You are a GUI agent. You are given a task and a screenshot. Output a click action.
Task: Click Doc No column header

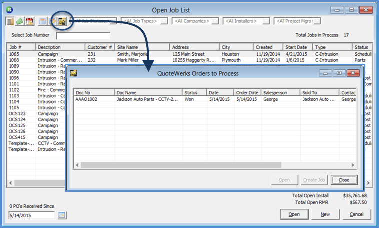94,93
